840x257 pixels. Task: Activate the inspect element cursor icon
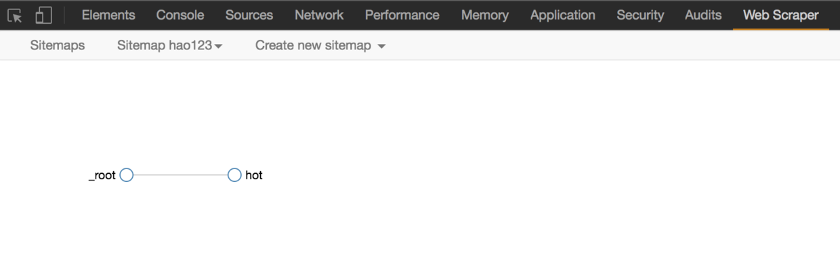coord(15,15)
